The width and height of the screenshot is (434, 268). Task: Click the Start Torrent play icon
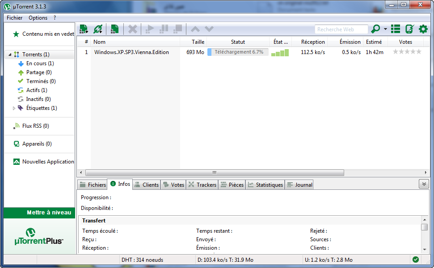(x=149, y=29)
